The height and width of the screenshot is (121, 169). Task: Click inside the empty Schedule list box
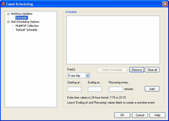[x=113, y=40]
